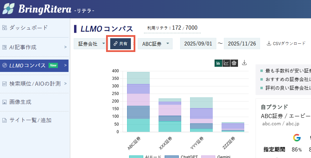Switch to line chart view
This screenshot has width=311, height=158.
(226, 63)
